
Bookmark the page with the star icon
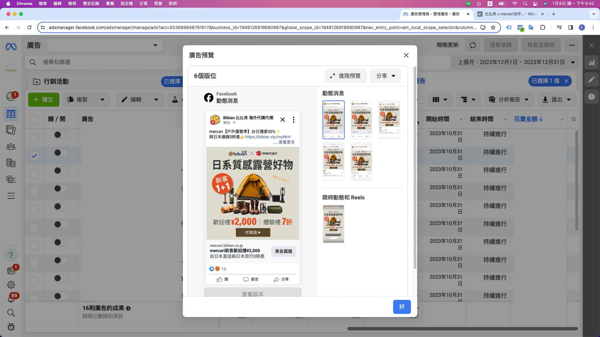[x=493, y=27]
